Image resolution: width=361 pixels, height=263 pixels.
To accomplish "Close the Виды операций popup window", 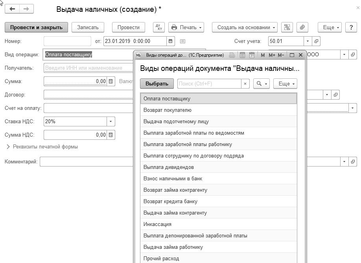I will [x=300, y=55].
